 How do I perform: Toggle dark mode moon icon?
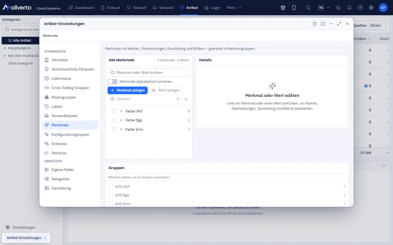point(338,8)
